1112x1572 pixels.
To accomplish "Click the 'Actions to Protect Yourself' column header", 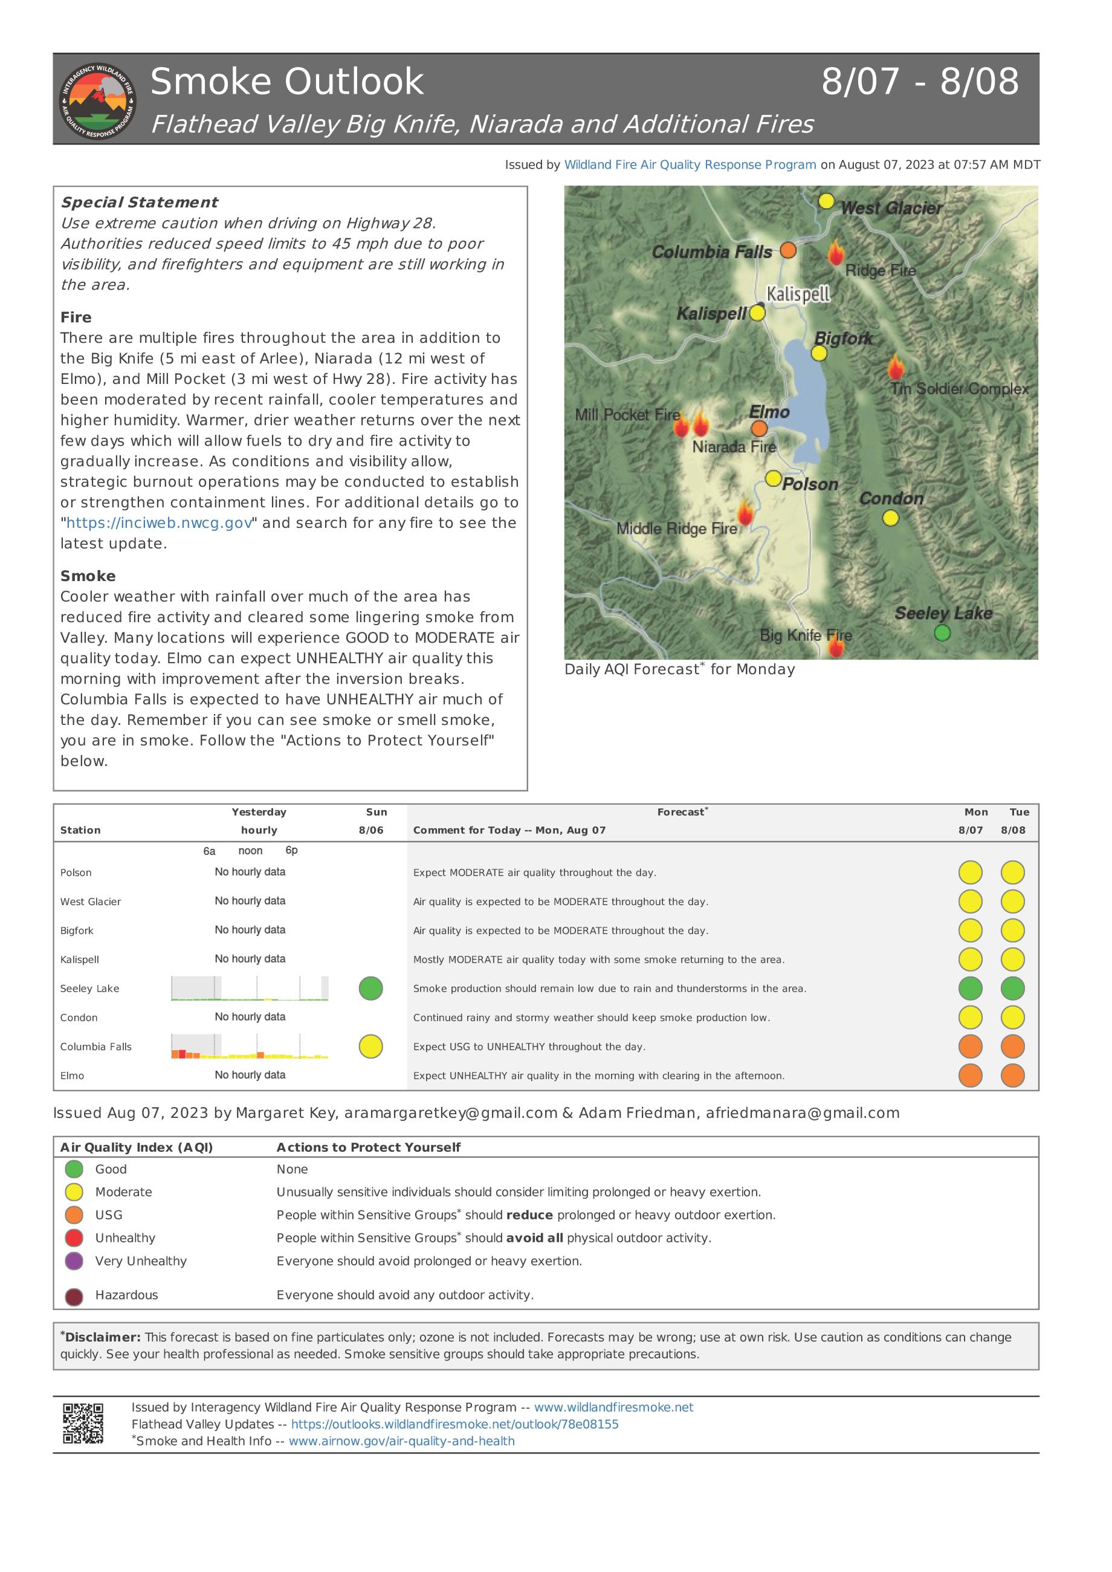I will pyautogui.click(x=369, y=1148).
